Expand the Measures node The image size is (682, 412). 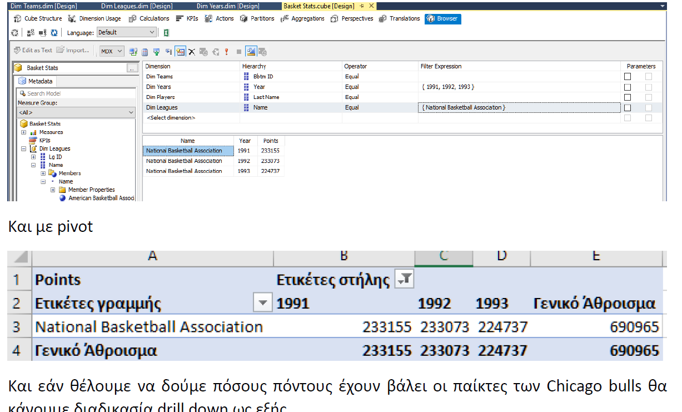pyautogui.click(x=23, y=132)
